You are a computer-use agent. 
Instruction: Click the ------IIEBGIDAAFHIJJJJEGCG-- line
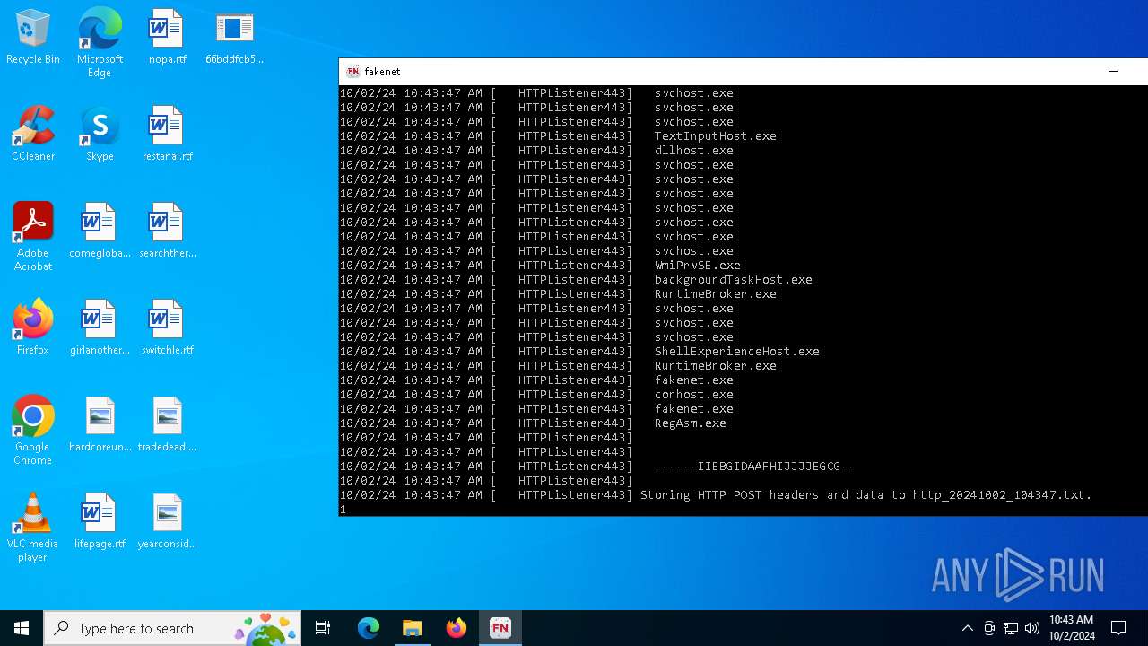point(754,467)
